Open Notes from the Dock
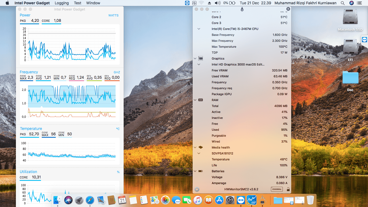 (133, 200)
